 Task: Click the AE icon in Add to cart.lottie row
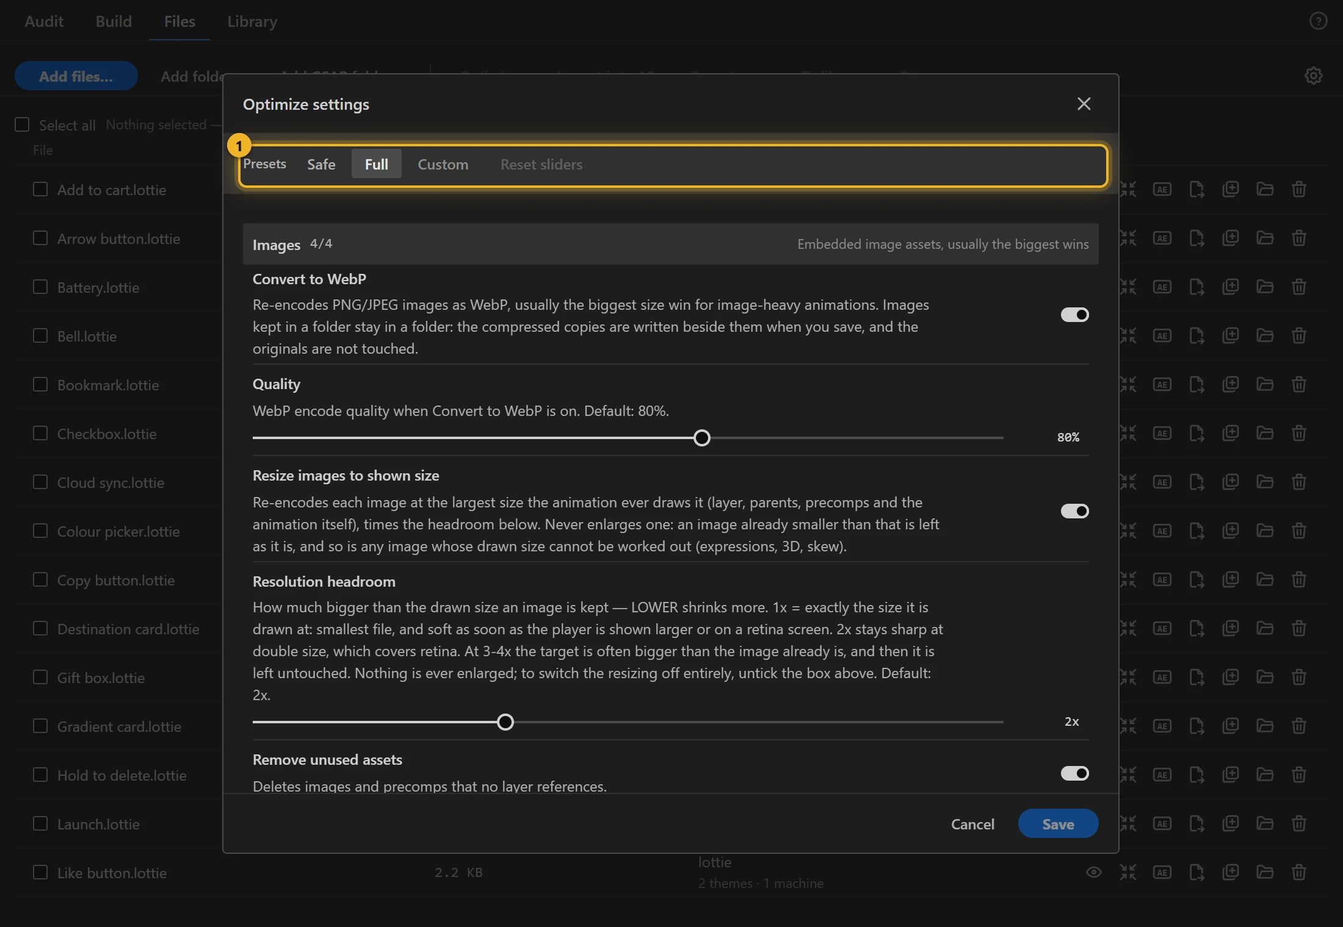(1162, 189)
